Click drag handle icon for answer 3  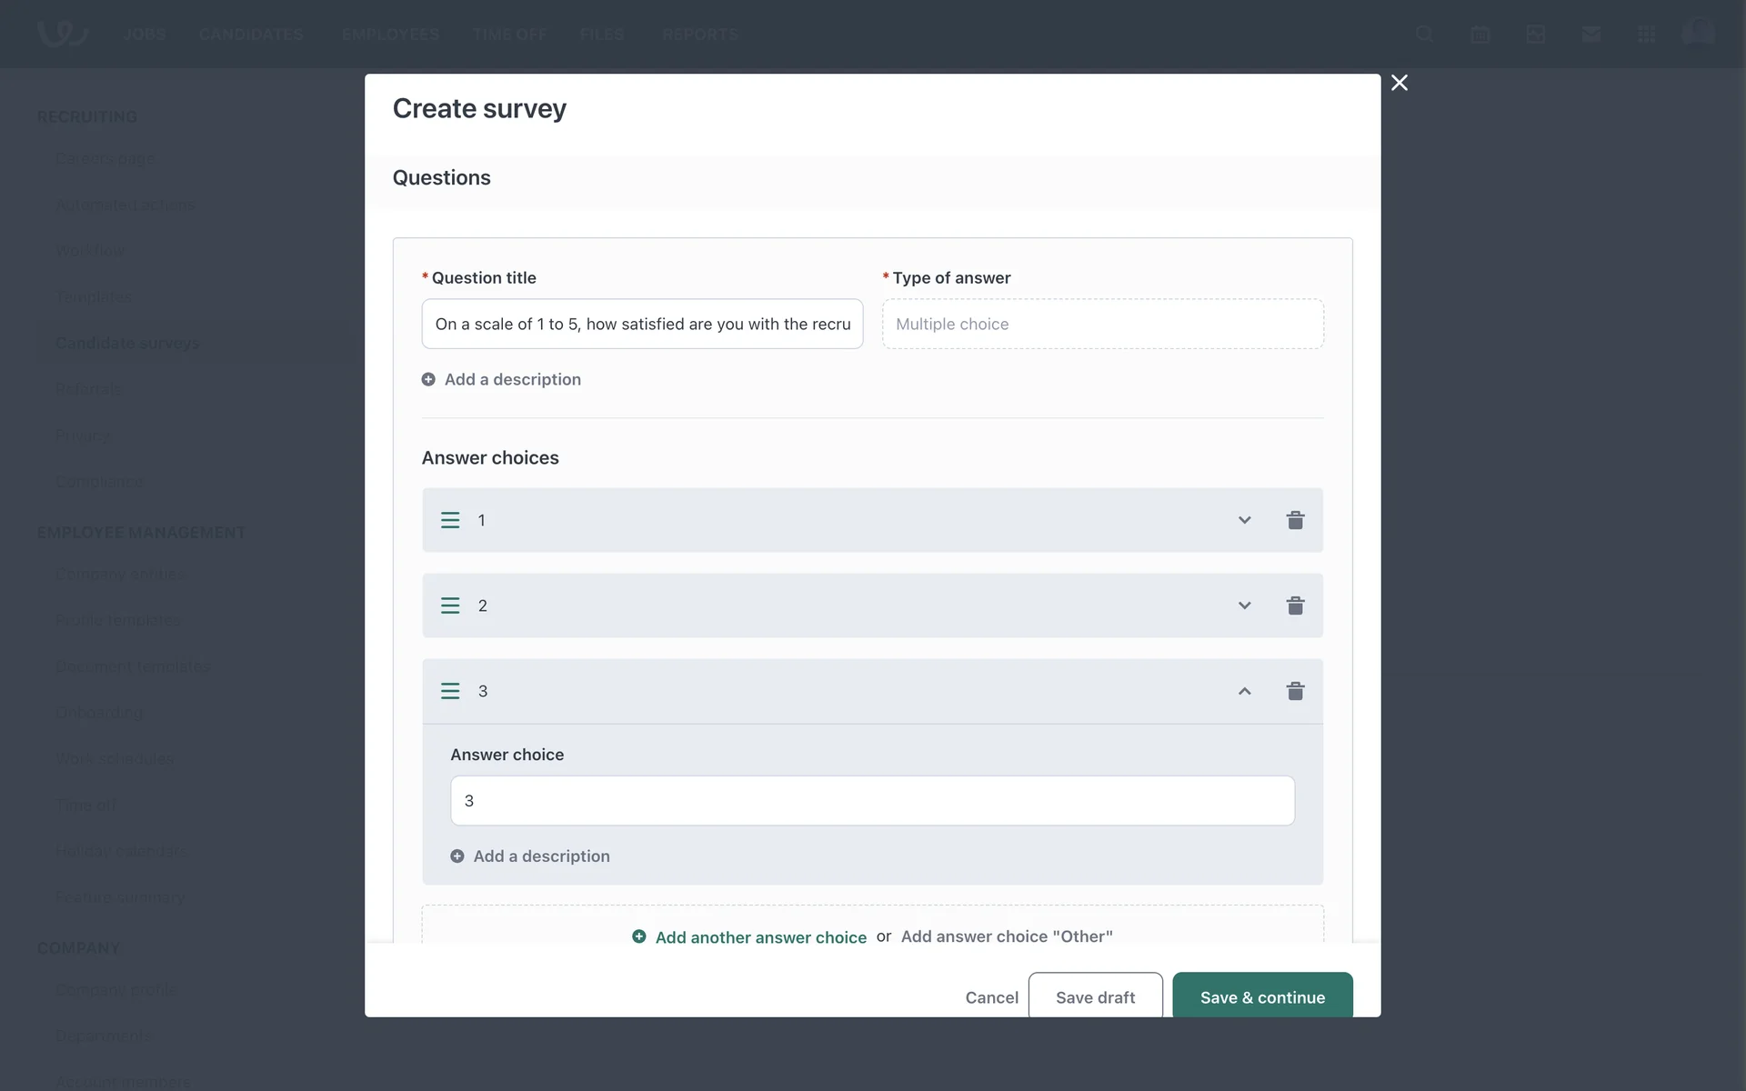450,691
